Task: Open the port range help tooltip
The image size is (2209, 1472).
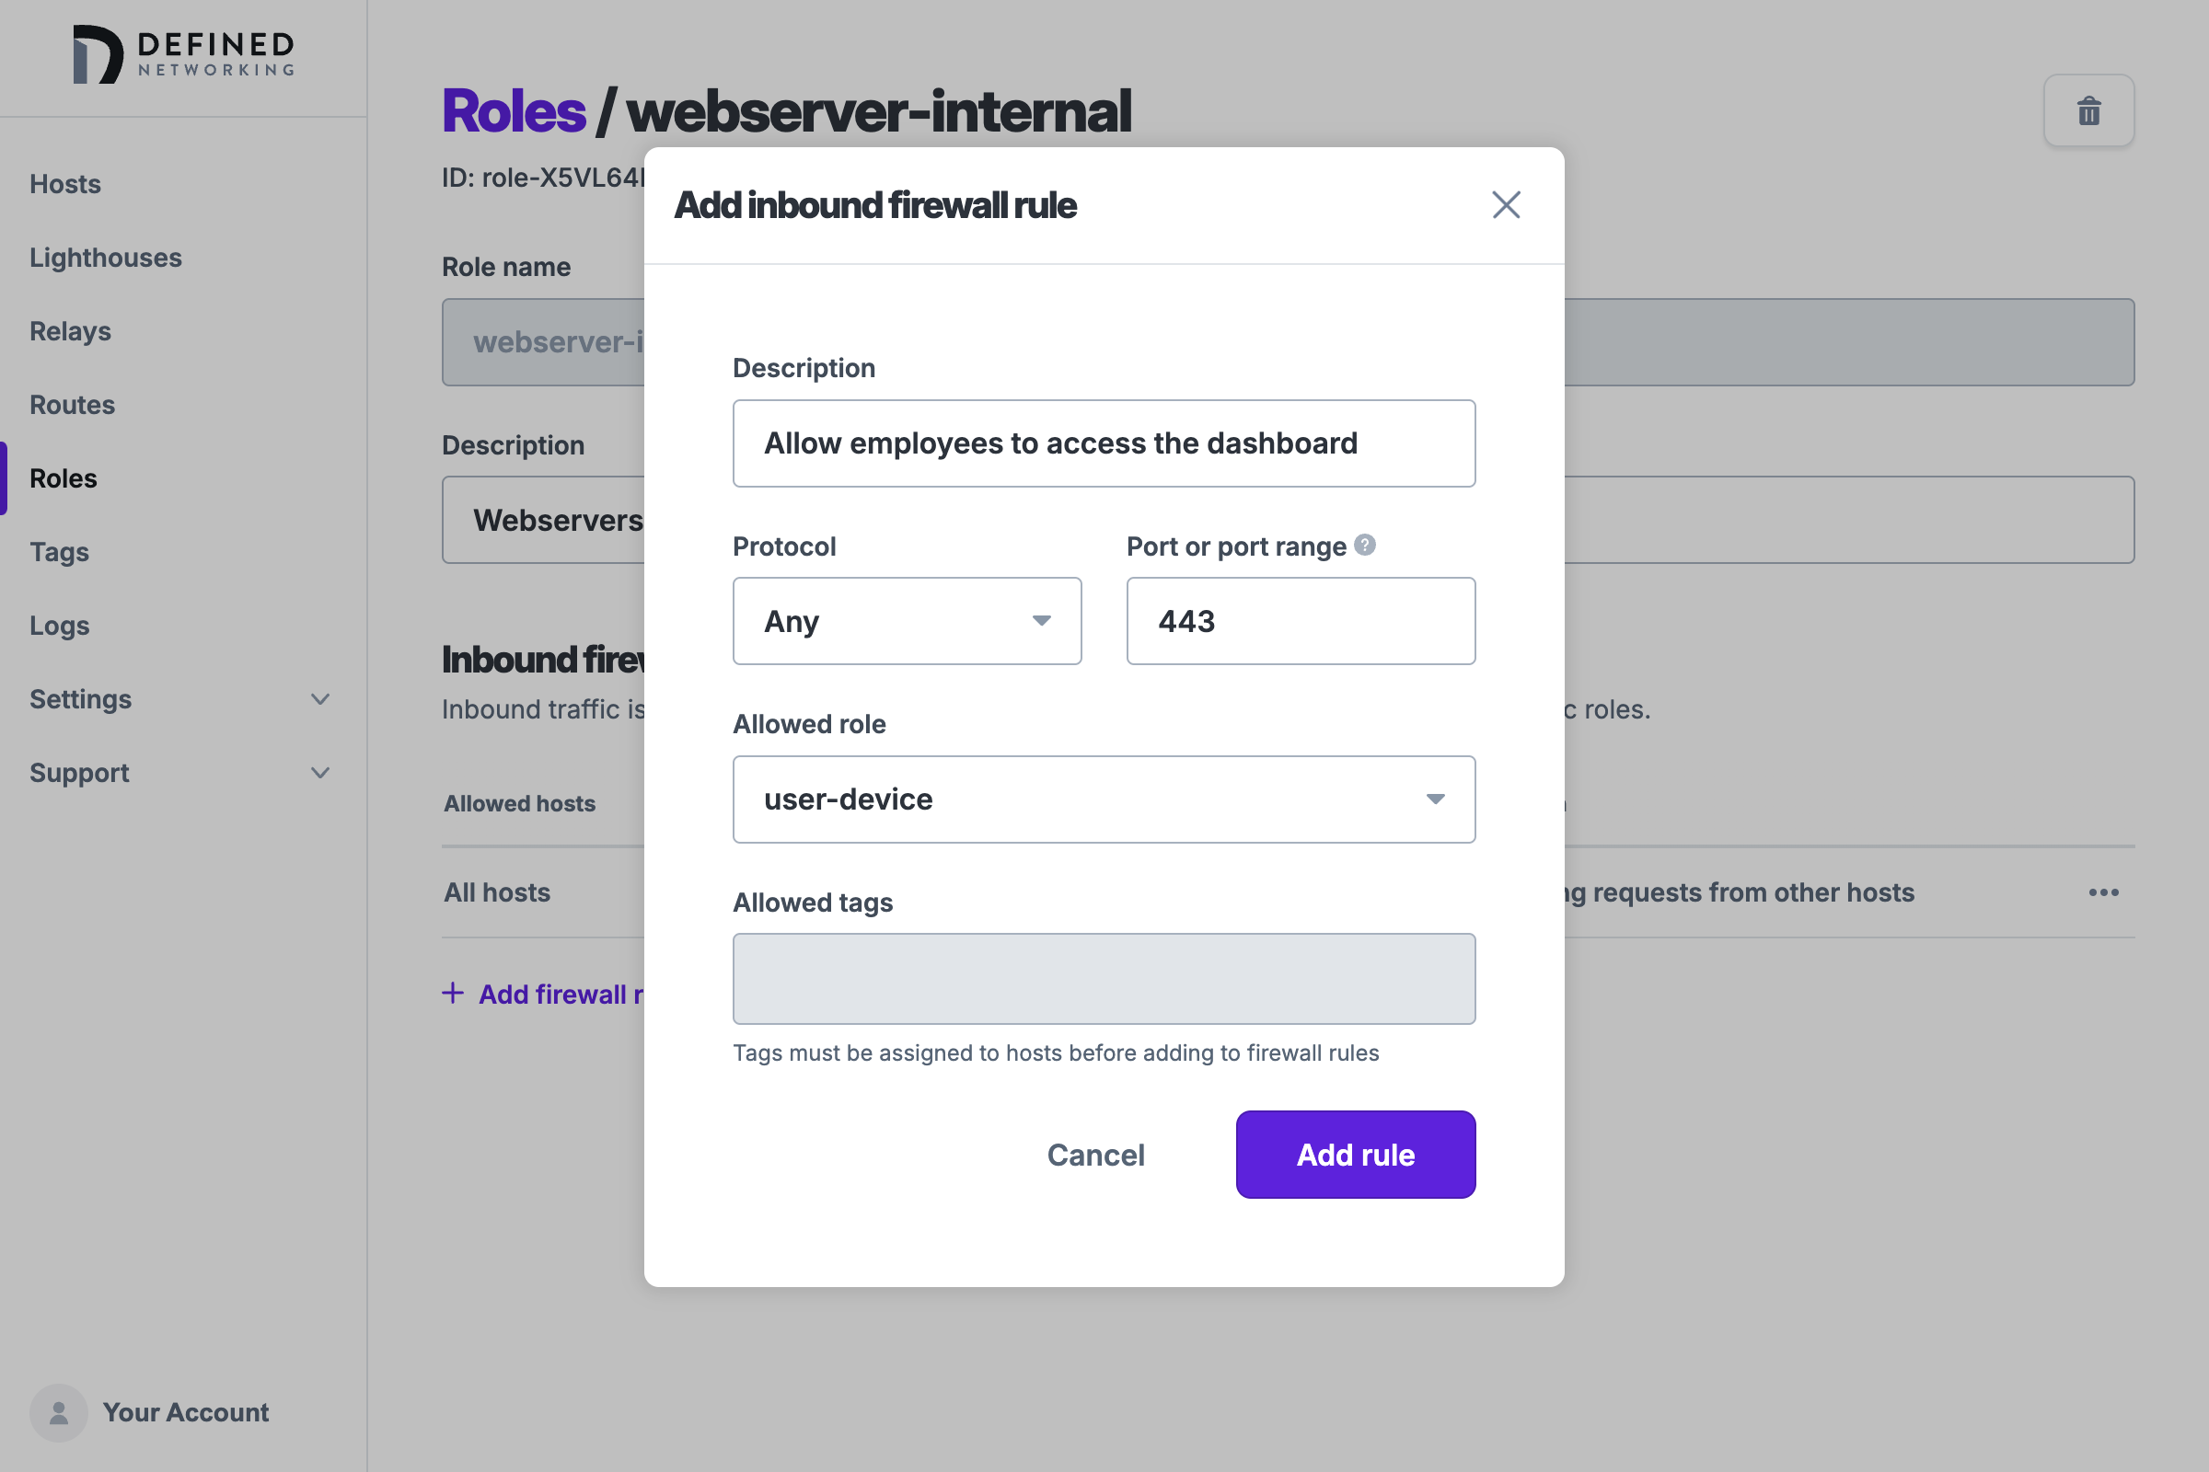Action: [1365, 545]
